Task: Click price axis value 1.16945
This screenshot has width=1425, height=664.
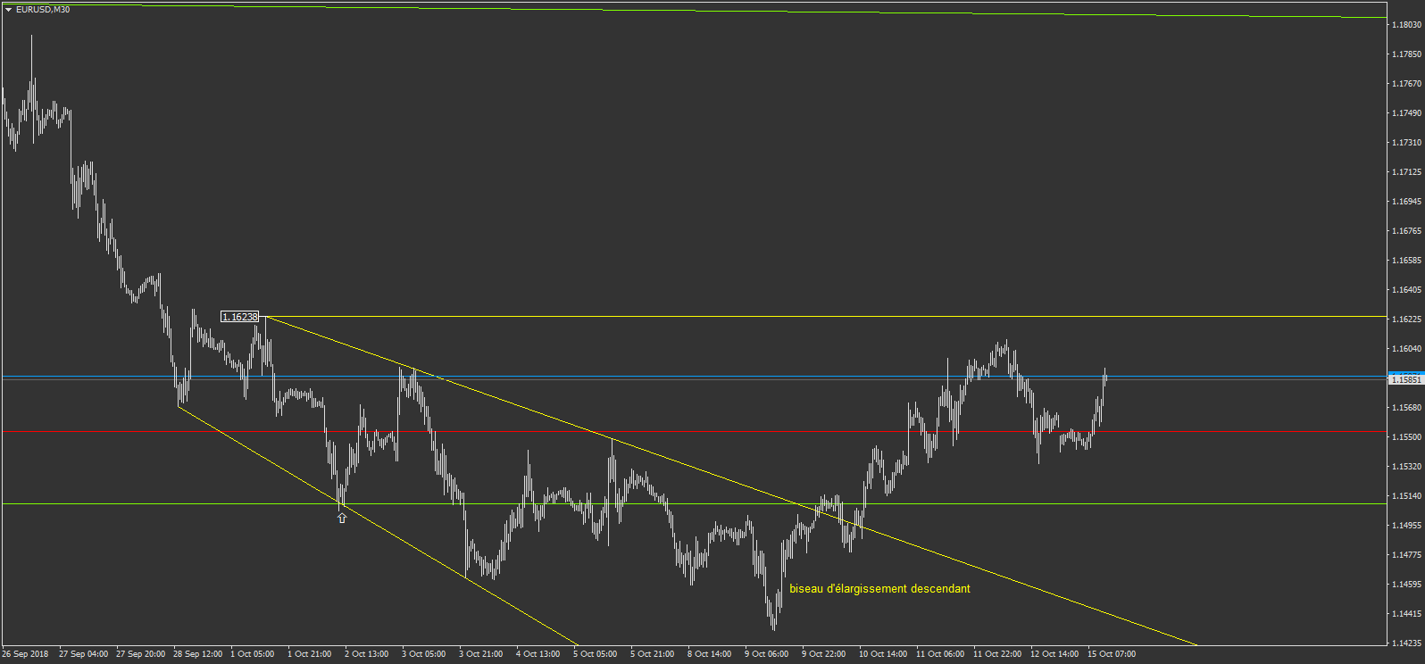Action: [1406, 202]
